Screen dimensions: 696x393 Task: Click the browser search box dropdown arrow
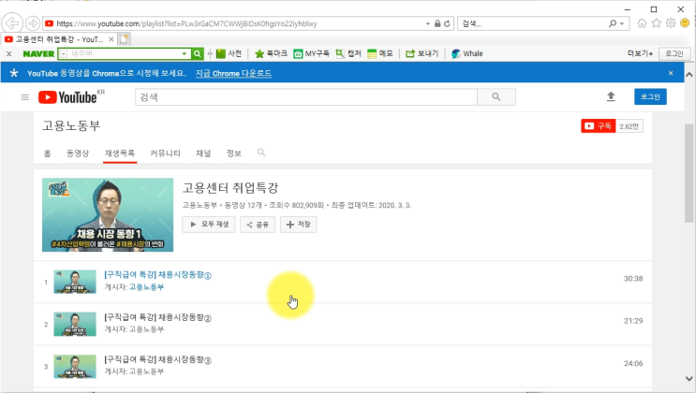pos(622,23)
